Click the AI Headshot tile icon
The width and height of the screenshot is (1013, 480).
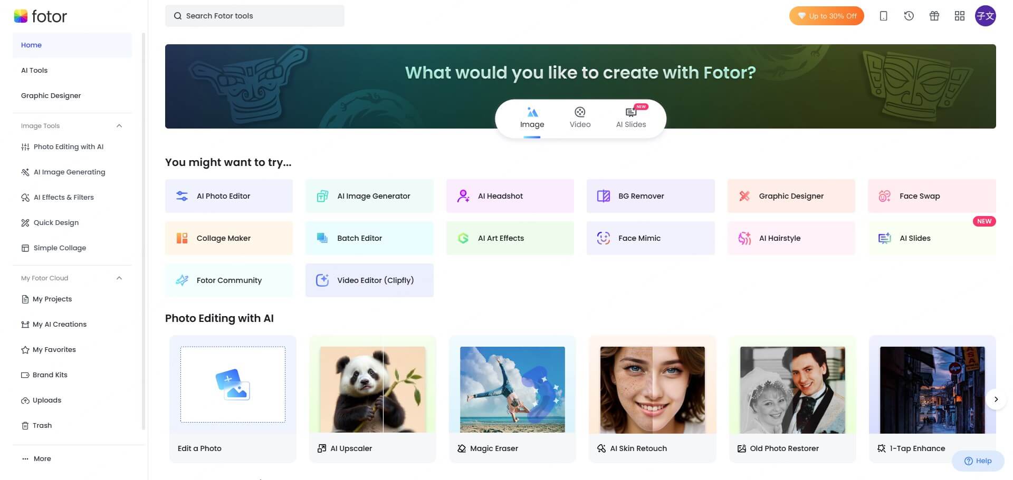(x=463, y=196)
